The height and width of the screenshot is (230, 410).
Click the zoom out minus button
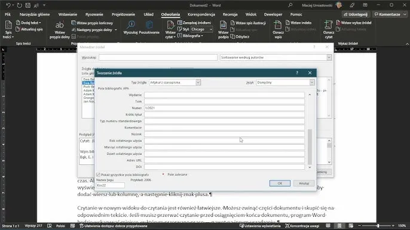(x=360, y=226)
